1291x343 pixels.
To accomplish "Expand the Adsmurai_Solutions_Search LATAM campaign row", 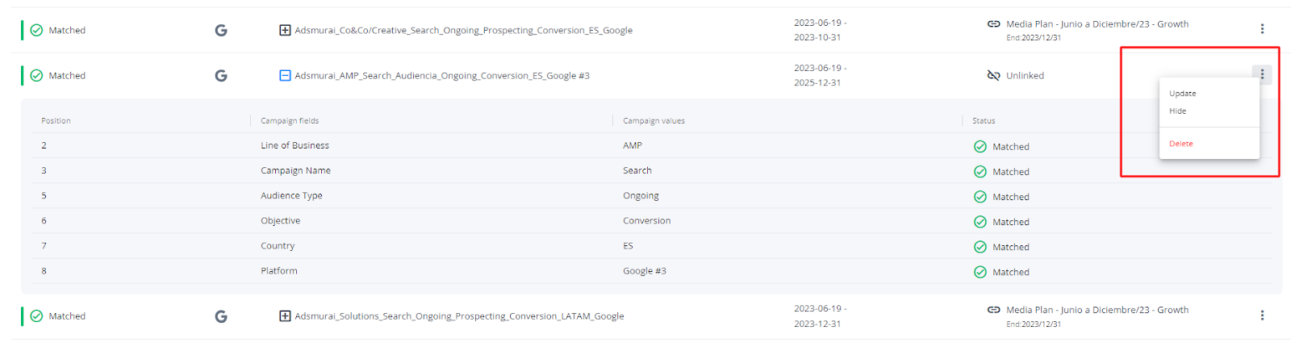I will (x=285, y=316).
